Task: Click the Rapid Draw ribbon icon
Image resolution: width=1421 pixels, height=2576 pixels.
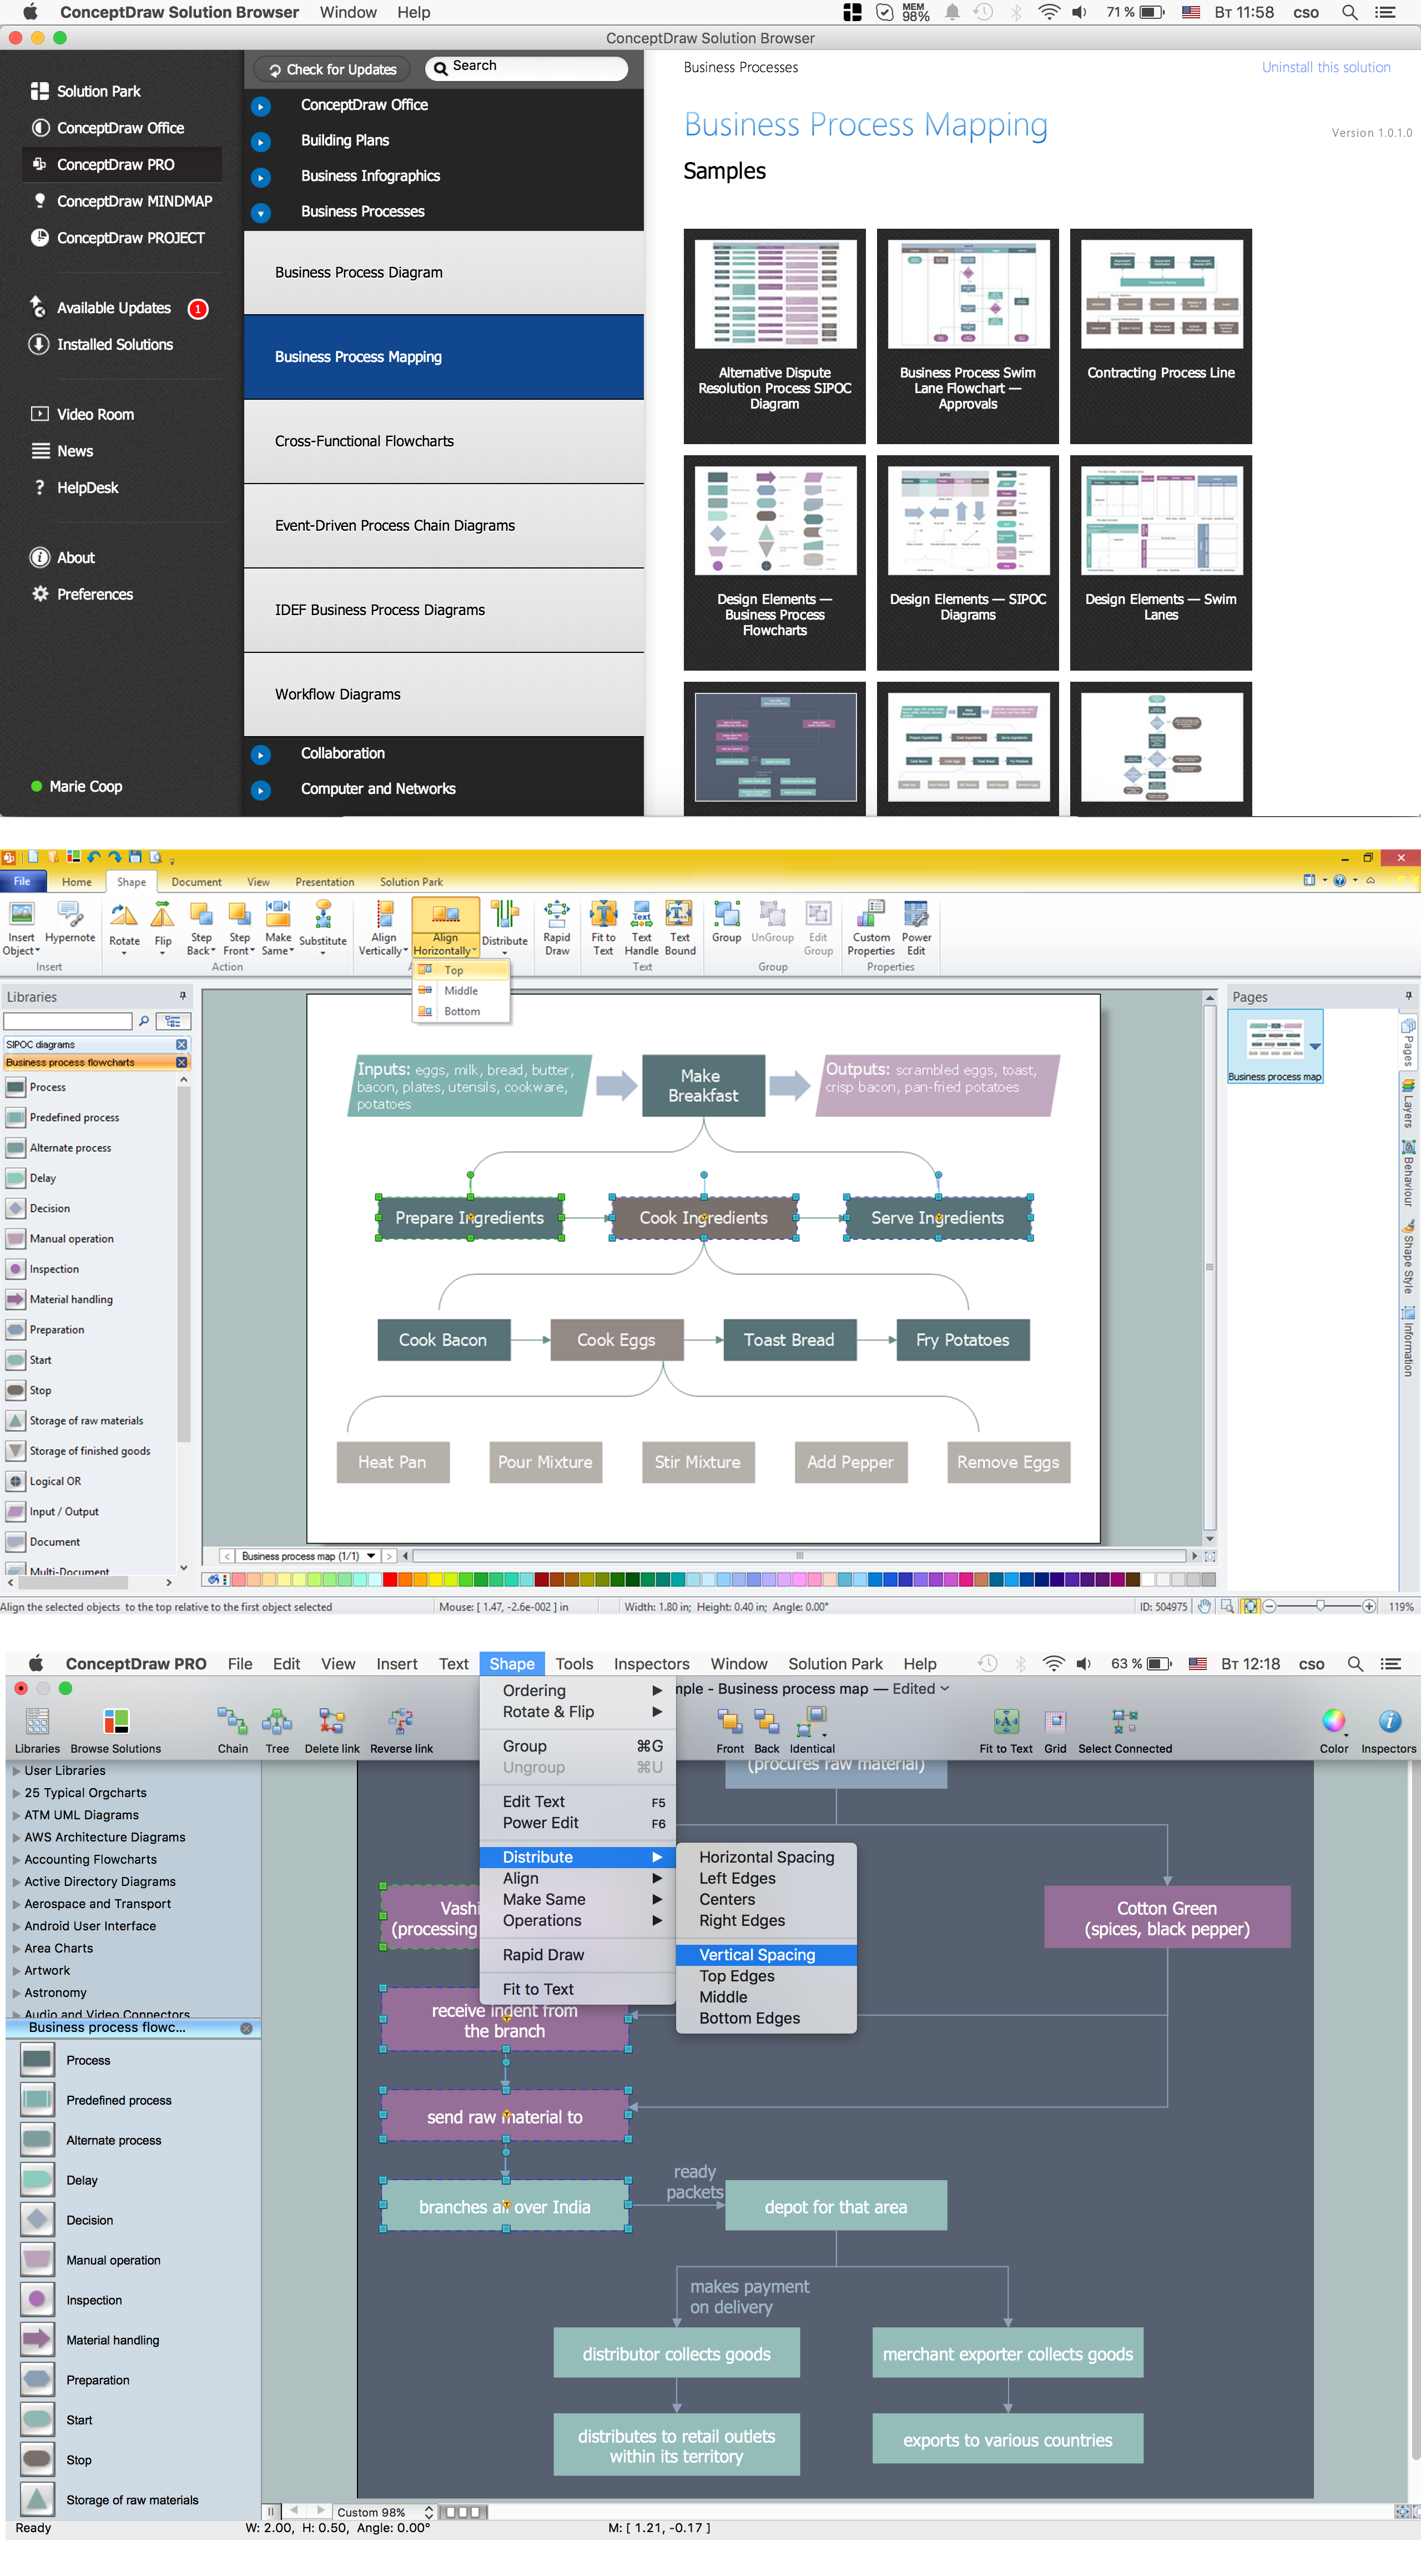Action: 557,927
